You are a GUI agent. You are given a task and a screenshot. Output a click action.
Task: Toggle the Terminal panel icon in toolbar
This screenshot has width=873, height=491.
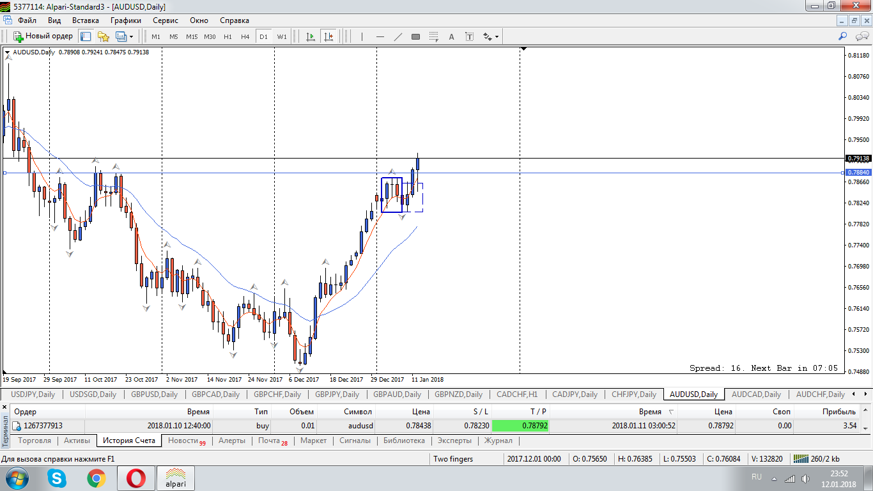point(121,36)
